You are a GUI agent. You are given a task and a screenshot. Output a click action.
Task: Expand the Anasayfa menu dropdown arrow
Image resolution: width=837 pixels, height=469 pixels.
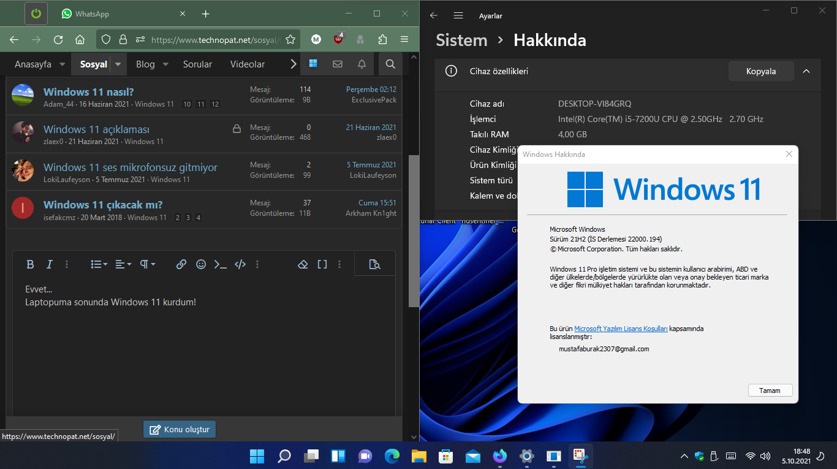(62, 64)
